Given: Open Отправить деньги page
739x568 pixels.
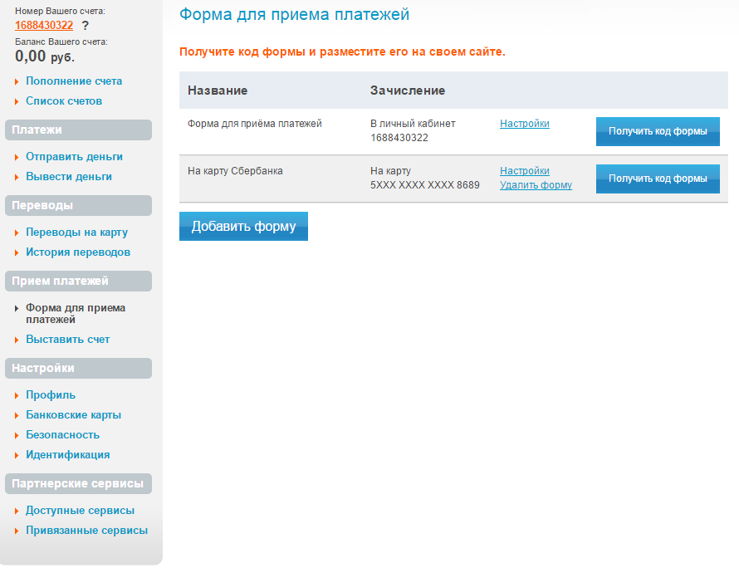Looking at the screenshot, I should [74, 156].
